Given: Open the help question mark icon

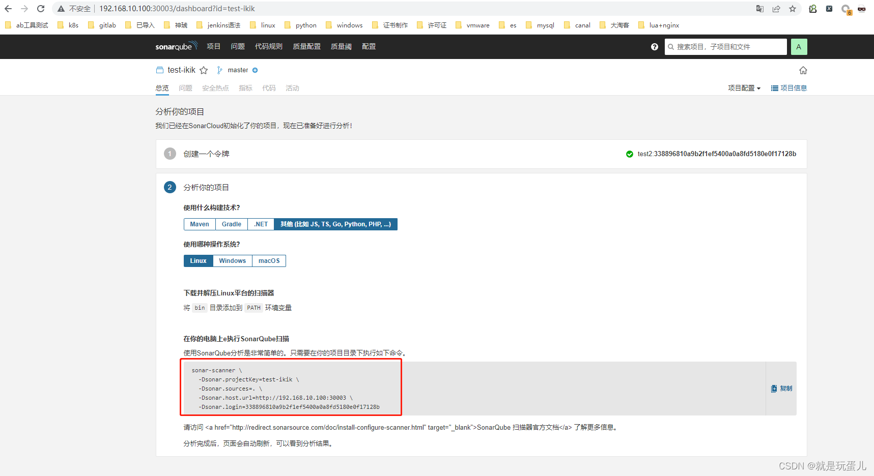Looking at the screenshot, I should 655,47.
